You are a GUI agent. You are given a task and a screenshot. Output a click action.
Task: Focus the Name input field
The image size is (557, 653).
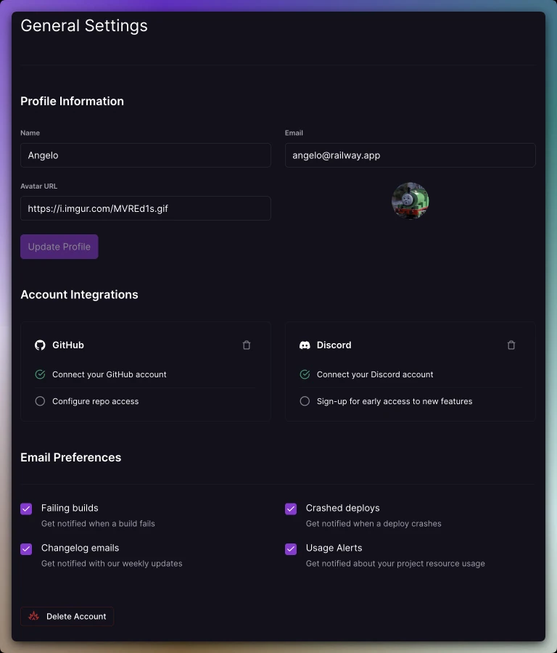point(146,155)
